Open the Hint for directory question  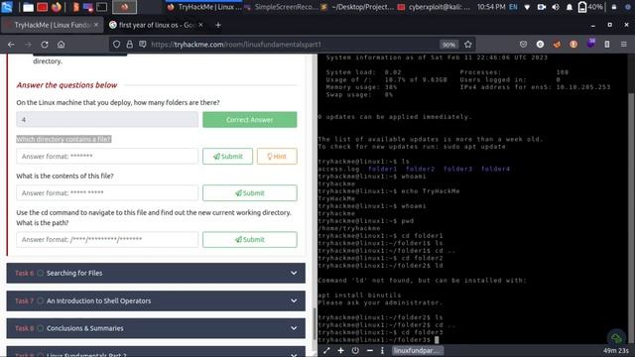point(277,157)
